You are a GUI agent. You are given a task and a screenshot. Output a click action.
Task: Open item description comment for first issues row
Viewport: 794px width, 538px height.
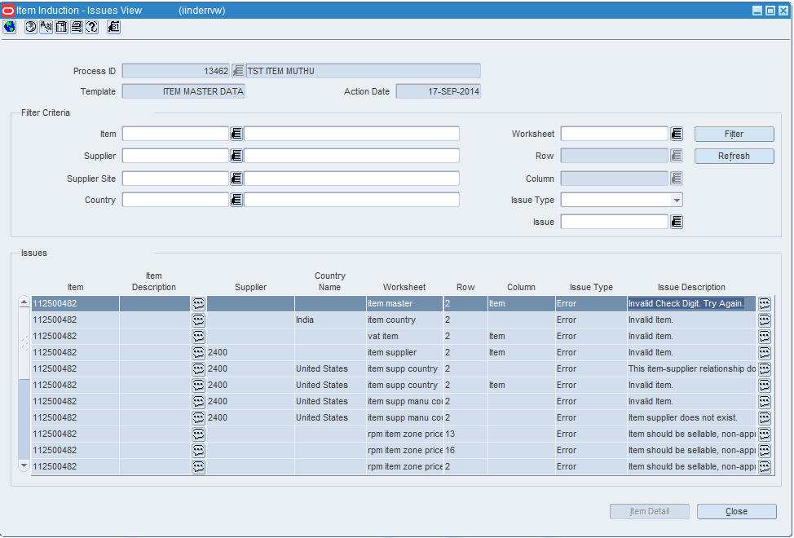(x=199, y=304)
